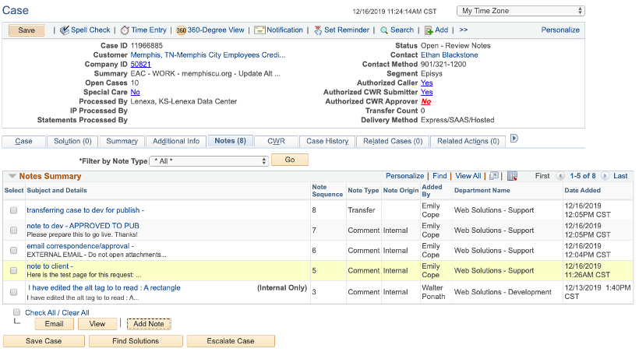This screenshot has height=352, width=639.
Task: Open Time Entry via its clock icon
Action: pyautogui.click(x=125, y=30)
